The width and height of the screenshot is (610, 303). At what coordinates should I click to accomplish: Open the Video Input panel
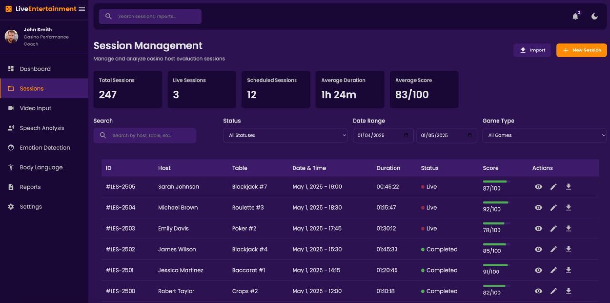[x=35, y=108]
